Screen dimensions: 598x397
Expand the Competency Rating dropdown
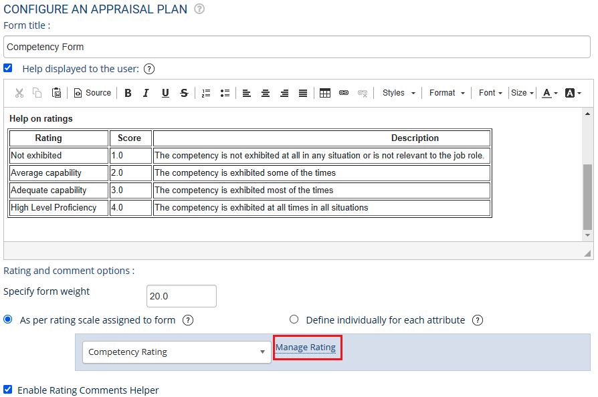tap(177, 352)
